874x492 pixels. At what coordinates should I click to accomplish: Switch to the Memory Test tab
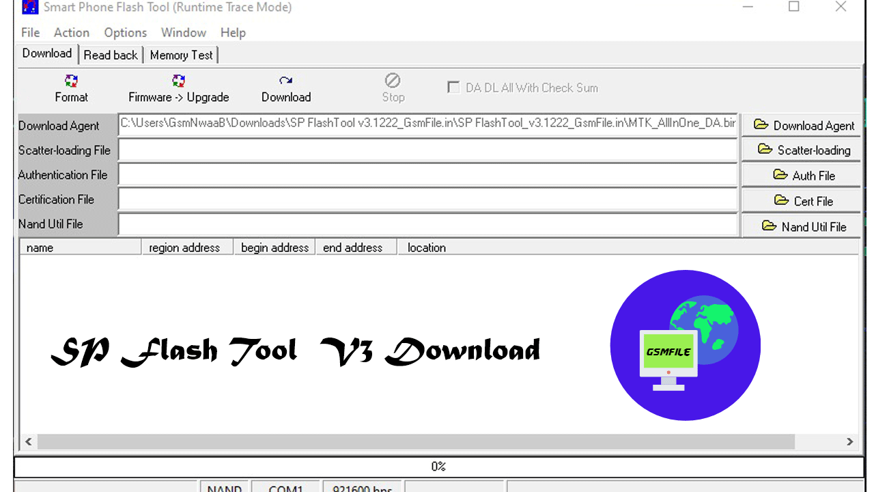point(181,55)
